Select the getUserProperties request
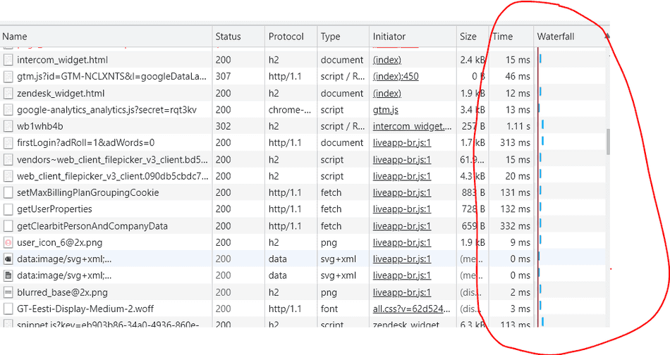The width and height of the screenshot is (670, 355). click(x=55, y=209)
